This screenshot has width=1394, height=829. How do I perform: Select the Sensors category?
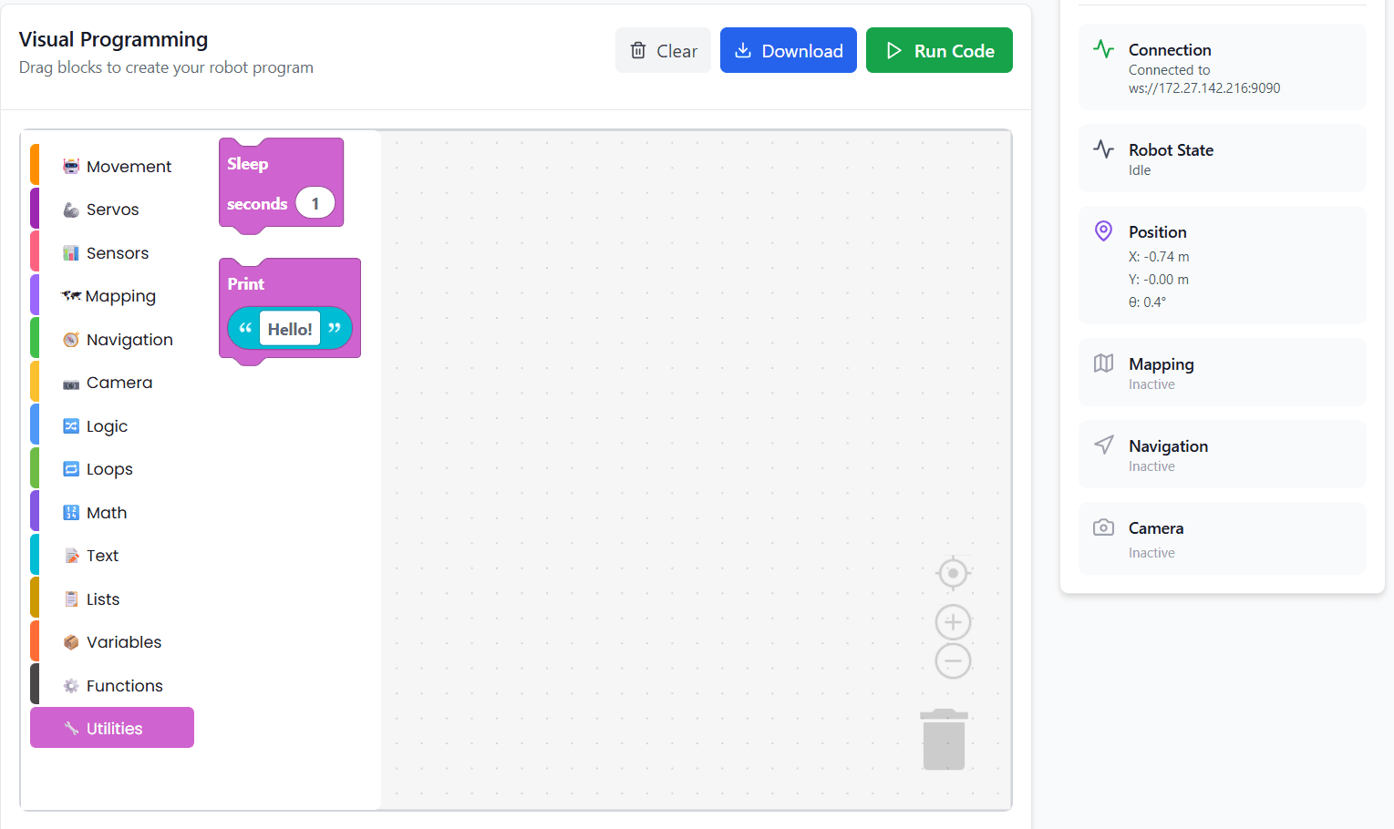pos(117,253)
